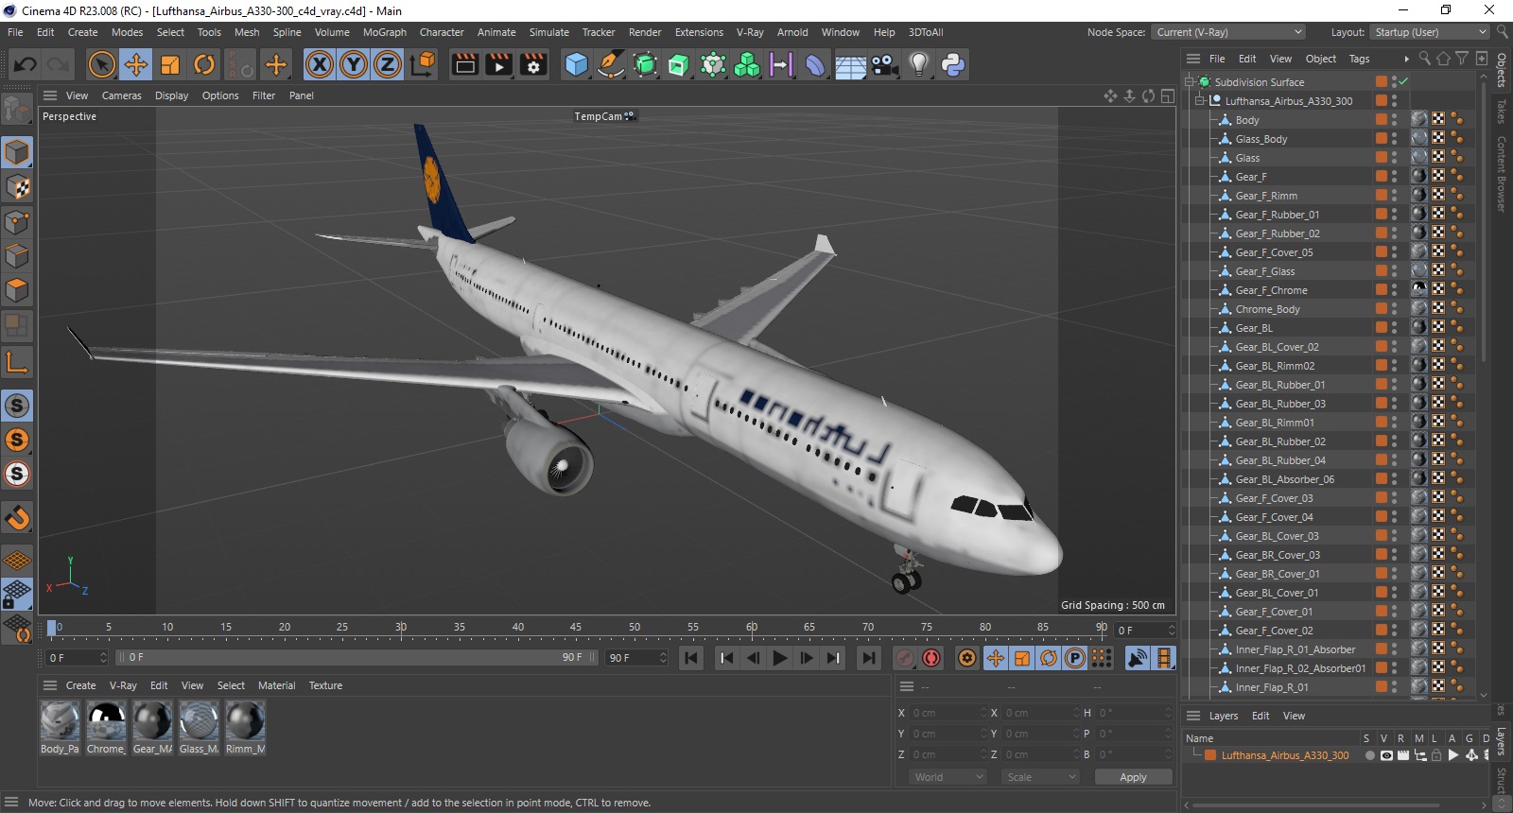Viewport: 1513px width, 813px height.
Task: Collapse Subdivision Surface tree node
Action: click(x=1191, y=82)
